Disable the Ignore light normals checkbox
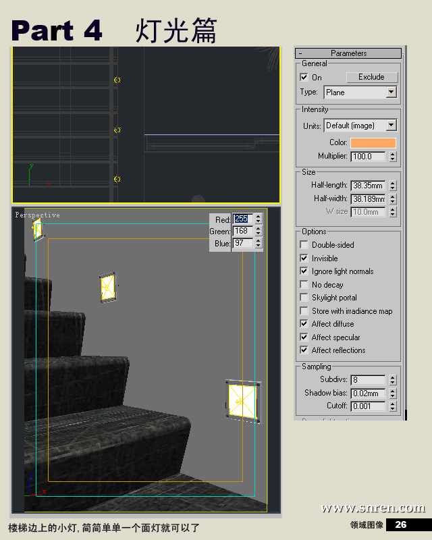 tap(304, 271)
